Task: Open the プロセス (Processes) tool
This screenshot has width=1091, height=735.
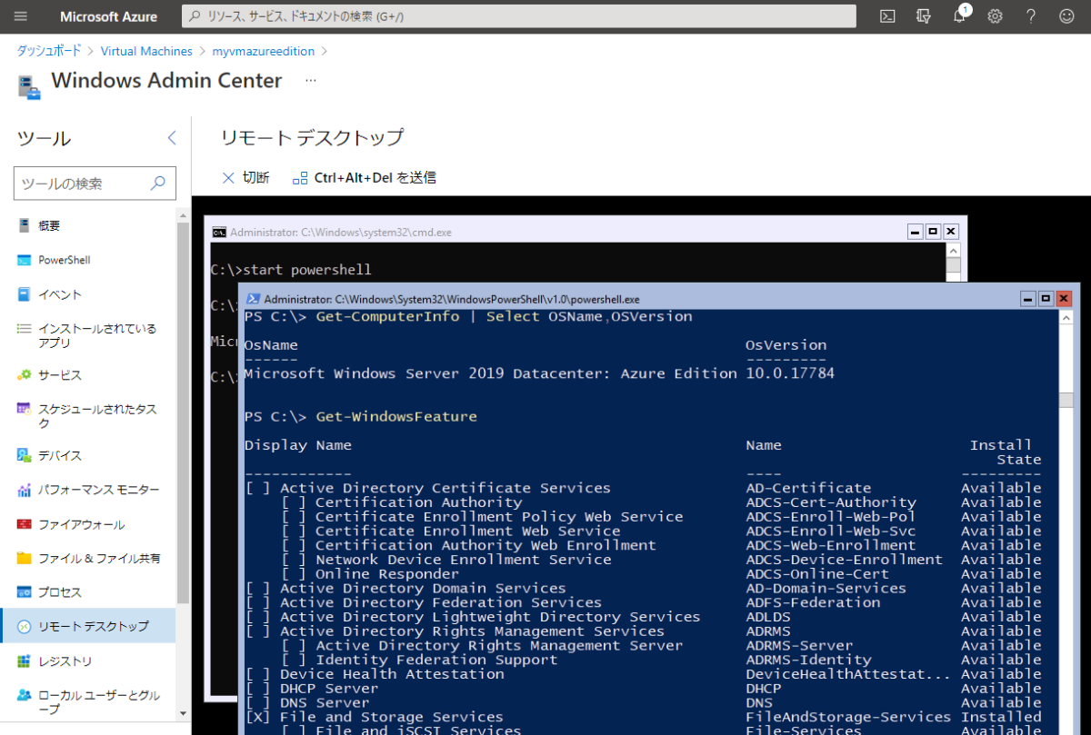Action: coord(58,591)
